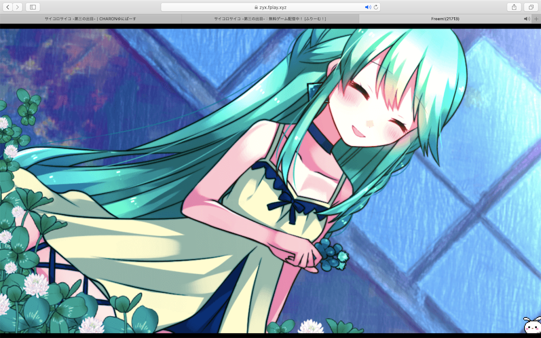Click the address bar showing zyx.fplay.xyz

270,7
